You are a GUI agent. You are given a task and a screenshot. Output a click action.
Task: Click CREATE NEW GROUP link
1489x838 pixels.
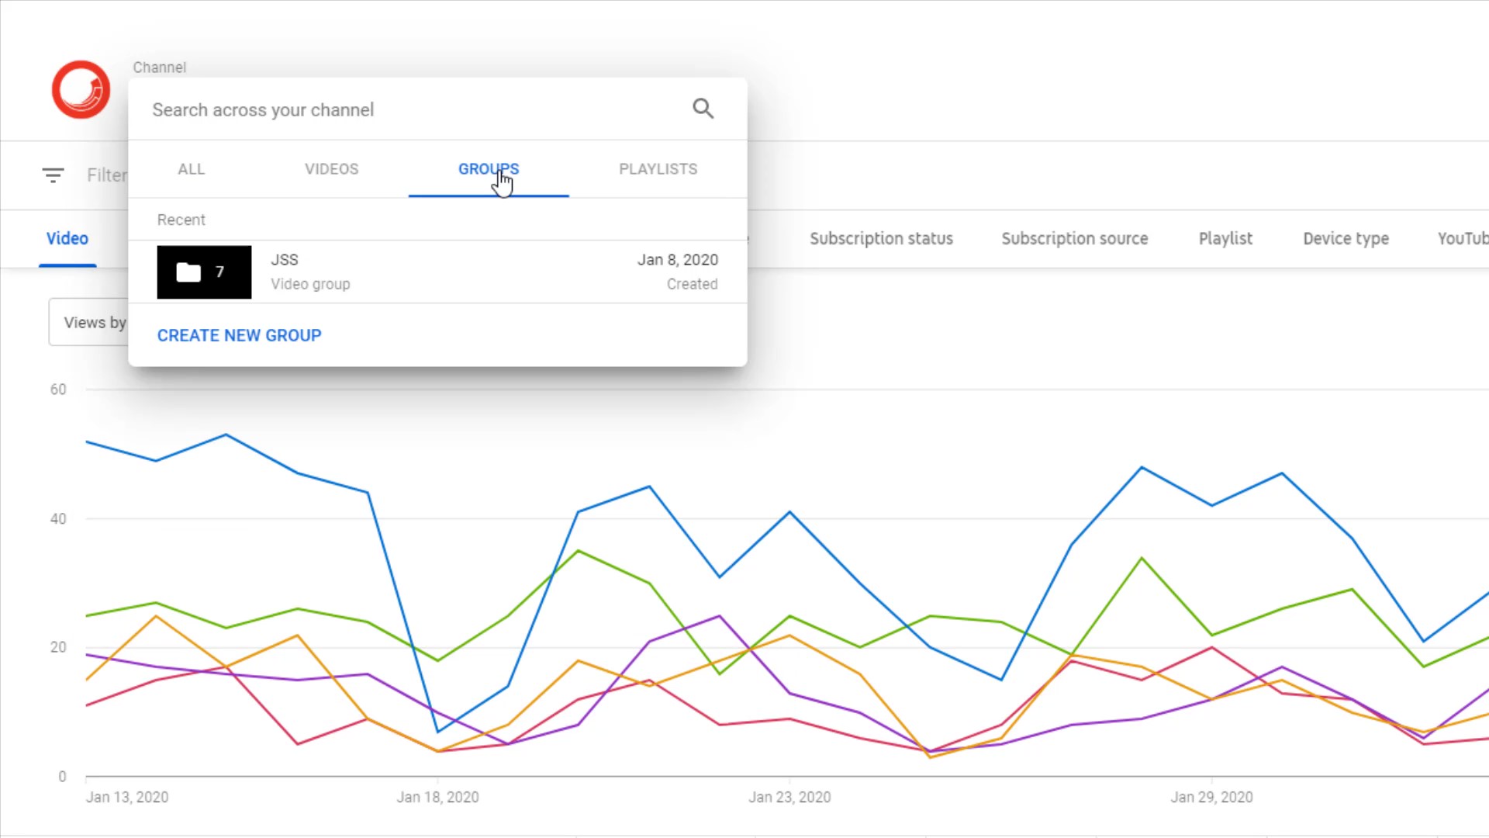239,335
